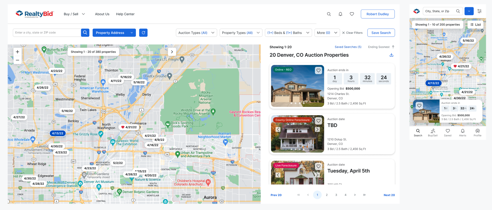
Task: Show next photo on Live Foreclosure card
Action: tap(317, 175)
